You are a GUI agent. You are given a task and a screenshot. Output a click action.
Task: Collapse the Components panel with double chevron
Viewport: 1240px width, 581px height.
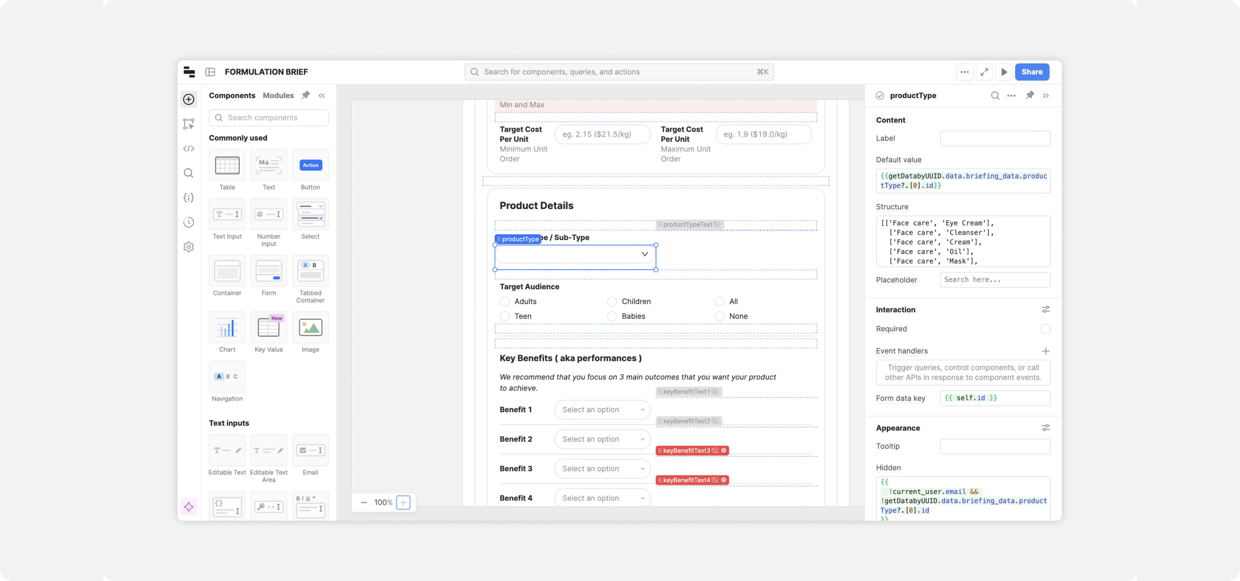pyautogui.click(x=322, y=96)
